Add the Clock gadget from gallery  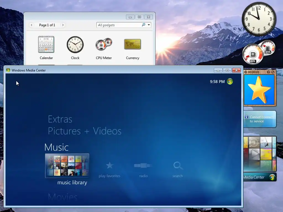point(75,47)
